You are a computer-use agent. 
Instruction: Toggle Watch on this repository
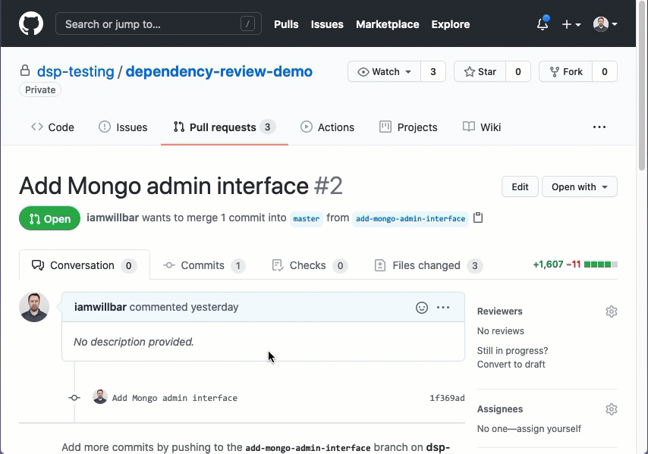[384, 71]
